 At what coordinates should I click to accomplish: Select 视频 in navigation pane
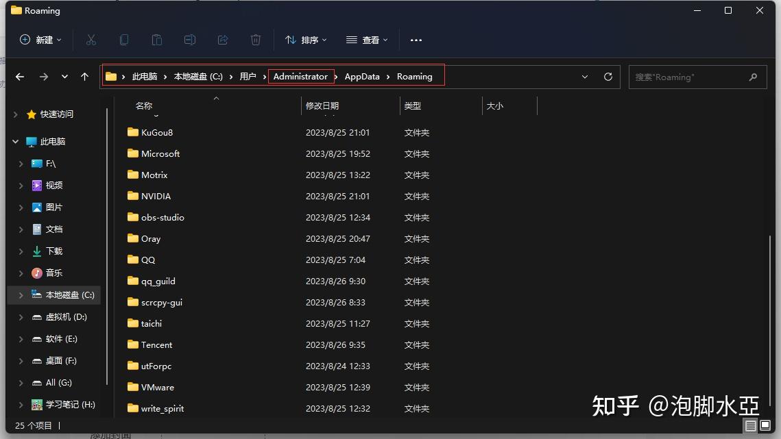[x=53, y=185]
